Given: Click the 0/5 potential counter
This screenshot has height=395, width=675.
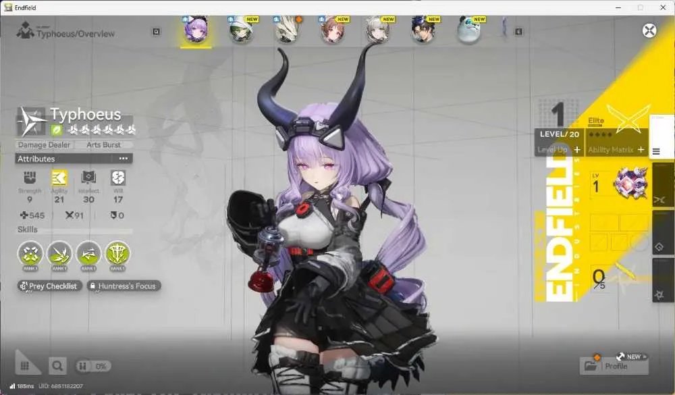Looking at the screenshot, I should [599, 278].
